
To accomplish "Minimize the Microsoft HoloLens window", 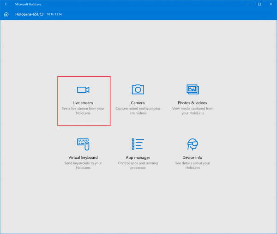I will click(248, 4).
